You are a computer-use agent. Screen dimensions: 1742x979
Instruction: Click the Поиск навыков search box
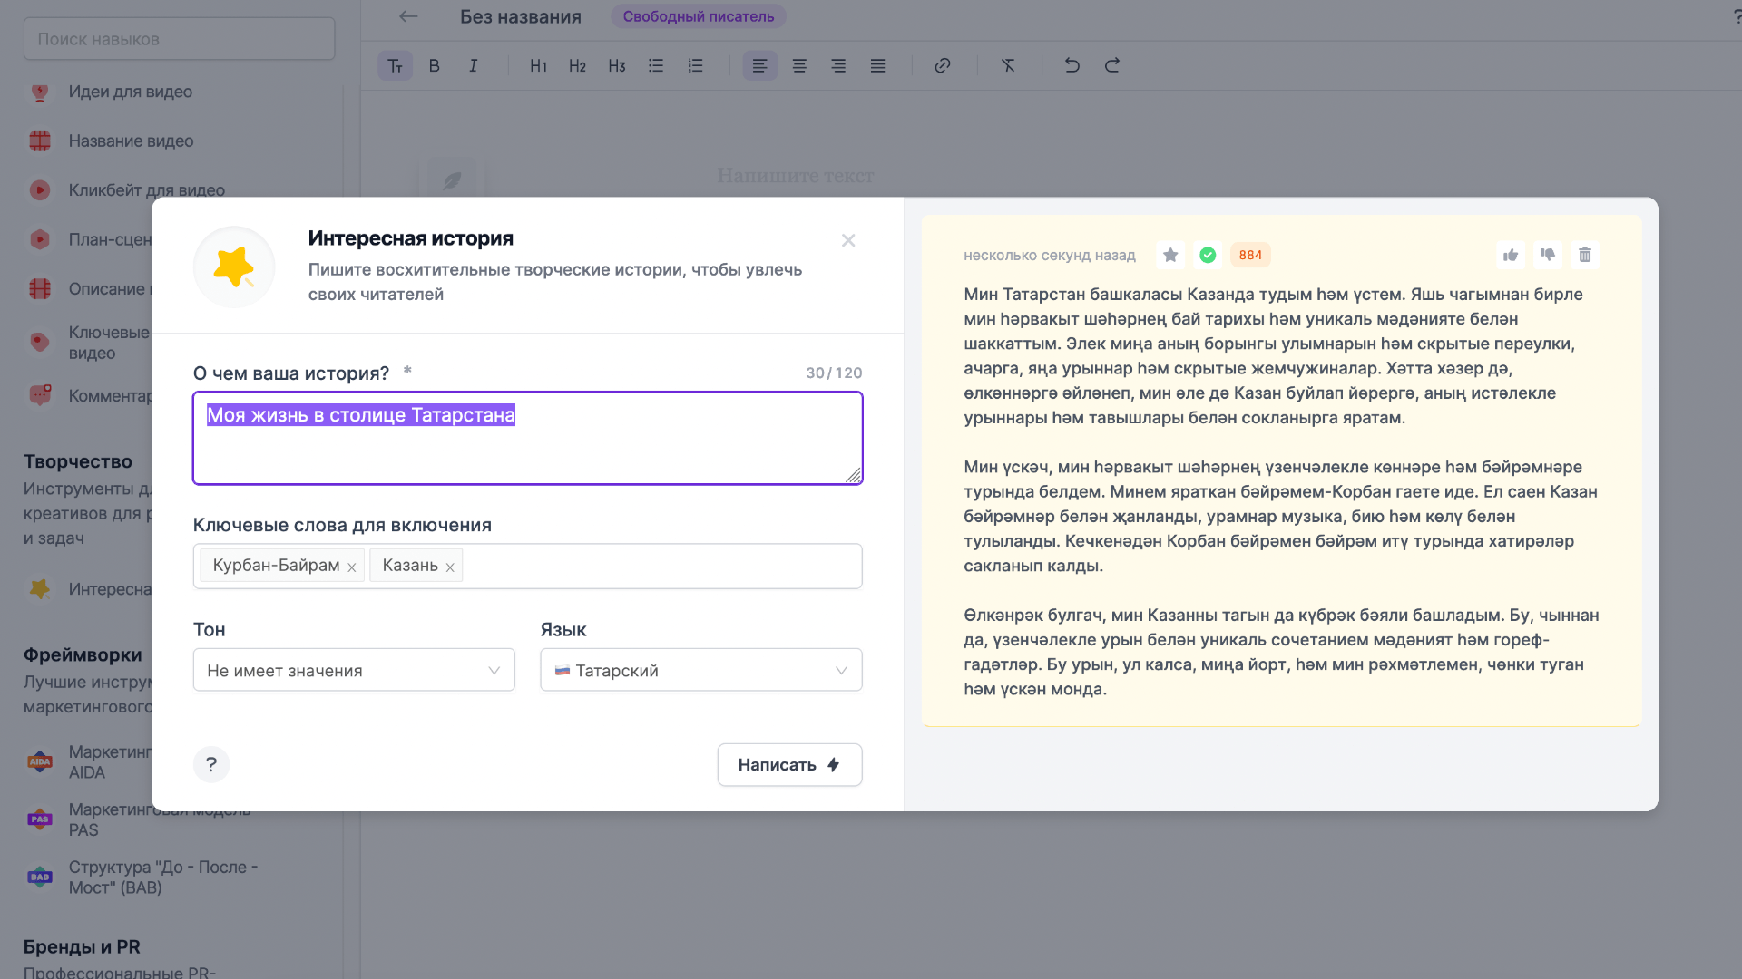pyautogui.click(x=180, y=39)
